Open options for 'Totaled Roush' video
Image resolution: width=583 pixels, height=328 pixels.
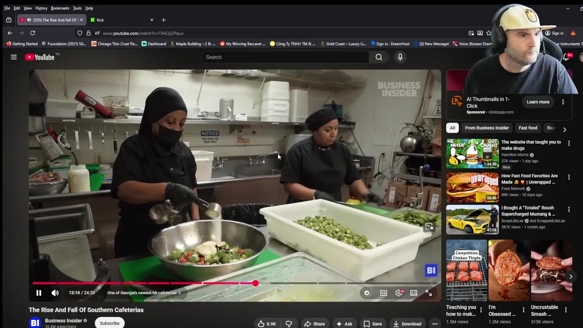(569, 209)
